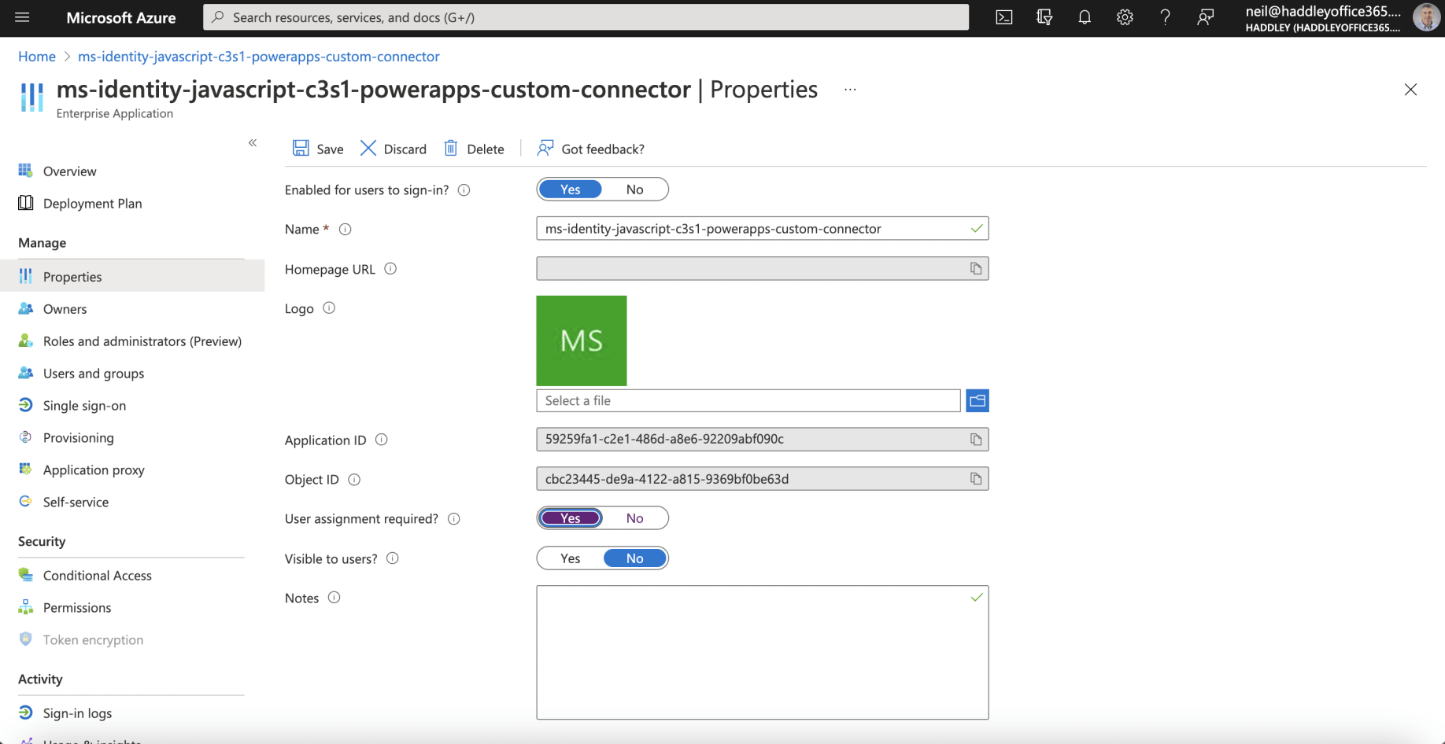Click the Homepage URL field

[x=762, y=269]
